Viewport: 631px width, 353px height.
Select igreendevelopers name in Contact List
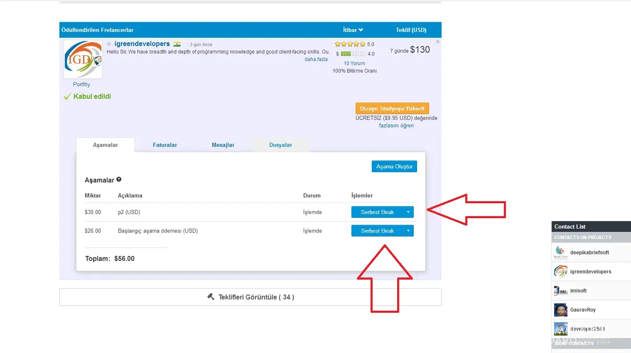591,271
